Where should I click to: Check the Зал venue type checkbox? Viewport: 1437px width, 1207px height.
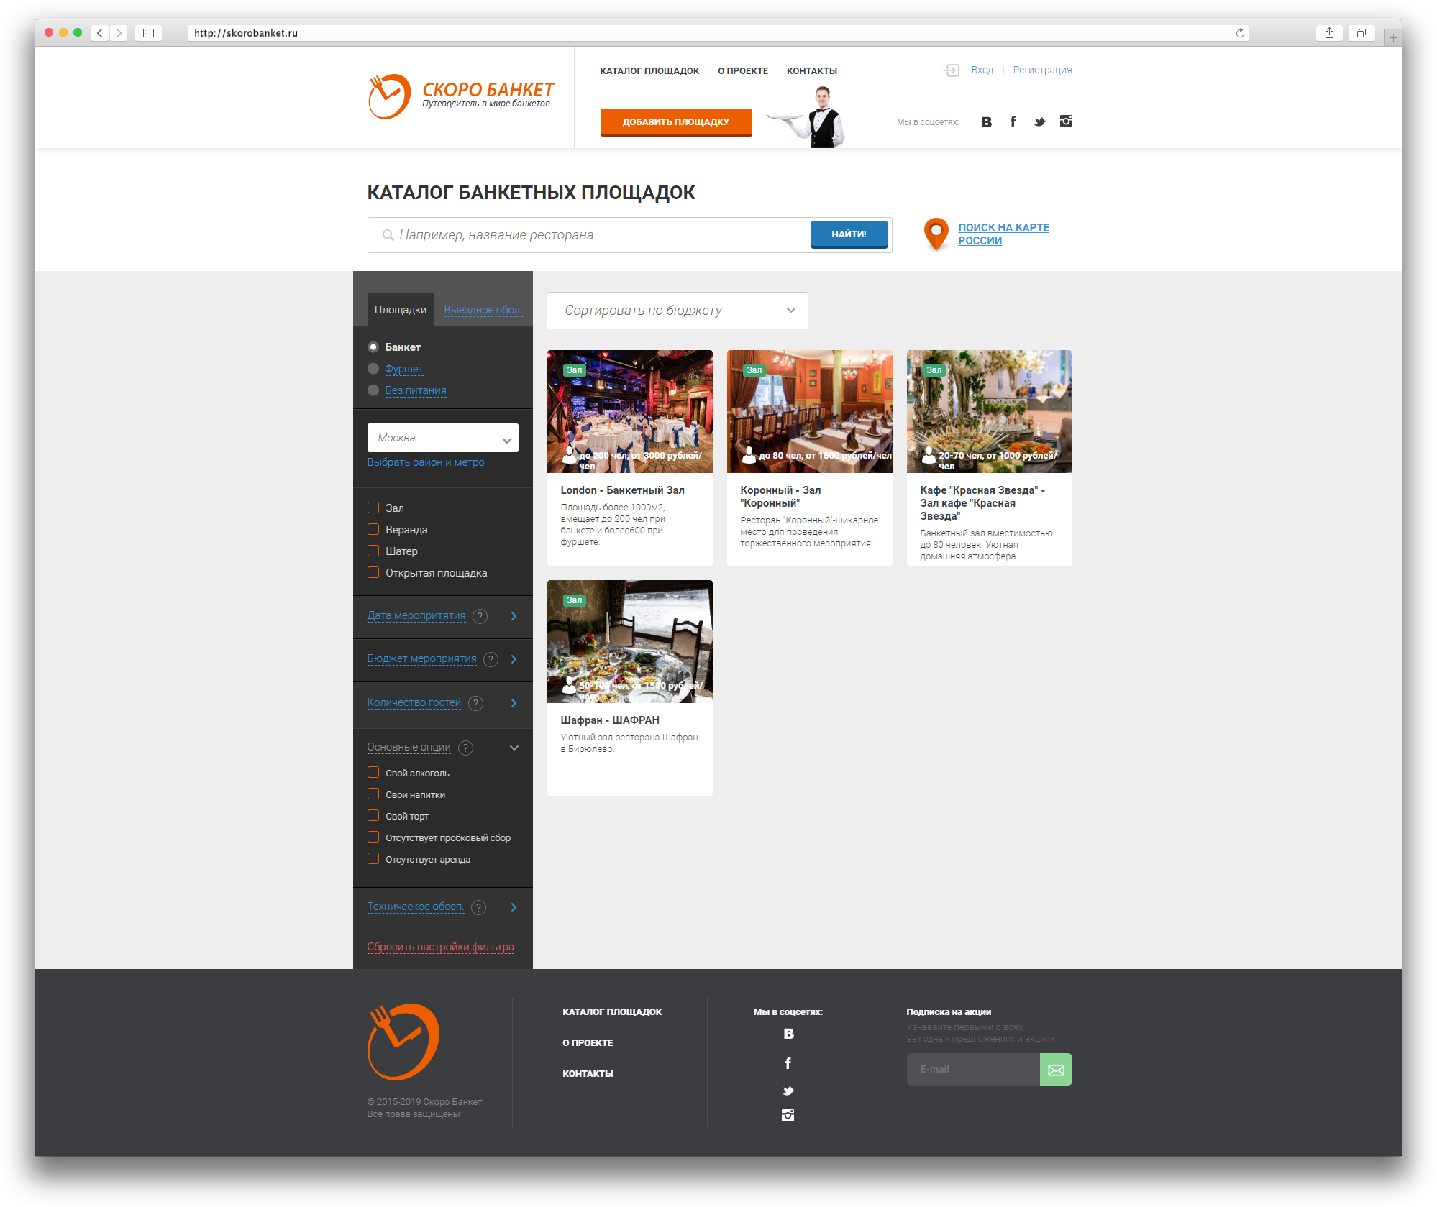pos(373,508)
